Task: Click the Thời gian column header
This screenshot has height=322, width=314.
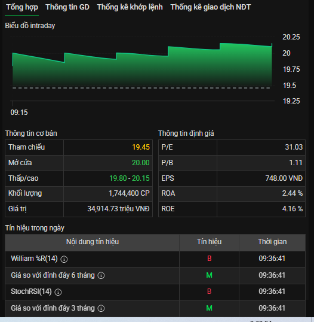Action: pyautogui.click(x=272, y=242)
